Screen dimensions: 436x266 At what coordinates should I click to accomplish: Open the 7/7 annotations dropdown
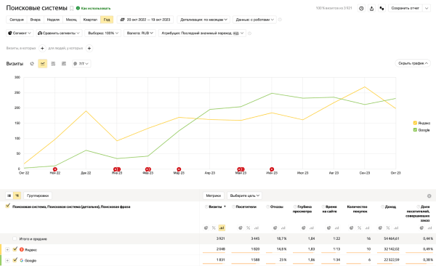pyautogui.click(x=81, y=64)
